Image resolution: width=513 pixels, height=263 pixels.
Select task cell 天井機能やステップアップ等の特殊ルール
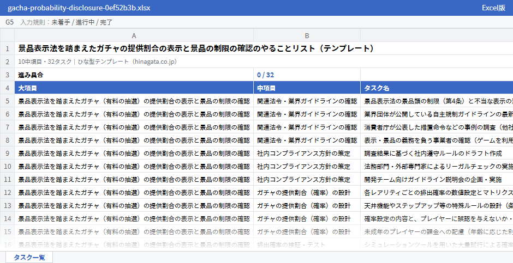coord(437,206)
